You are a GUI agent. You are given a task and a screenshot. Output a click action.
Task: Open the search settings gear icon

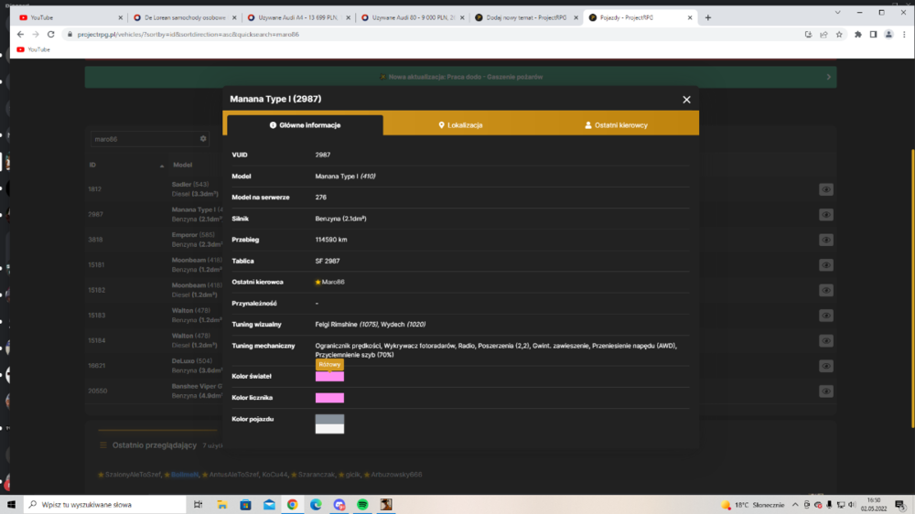(203, 139)
